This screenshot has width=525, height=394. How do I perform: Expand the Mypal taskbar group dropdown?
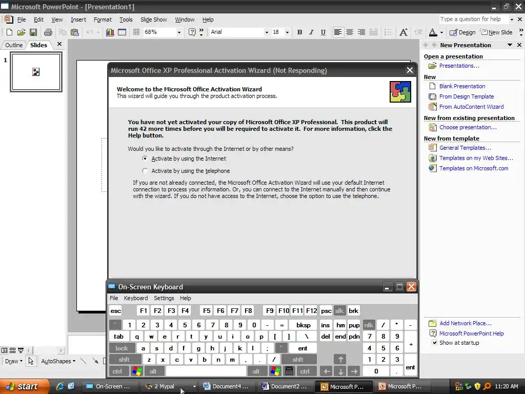point(194,386)
